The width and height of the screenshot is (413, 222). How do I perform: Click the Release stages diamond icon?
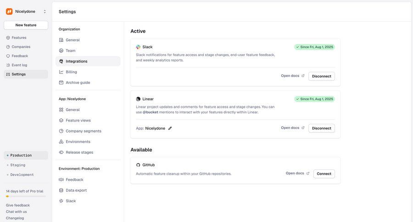(61, 152)
